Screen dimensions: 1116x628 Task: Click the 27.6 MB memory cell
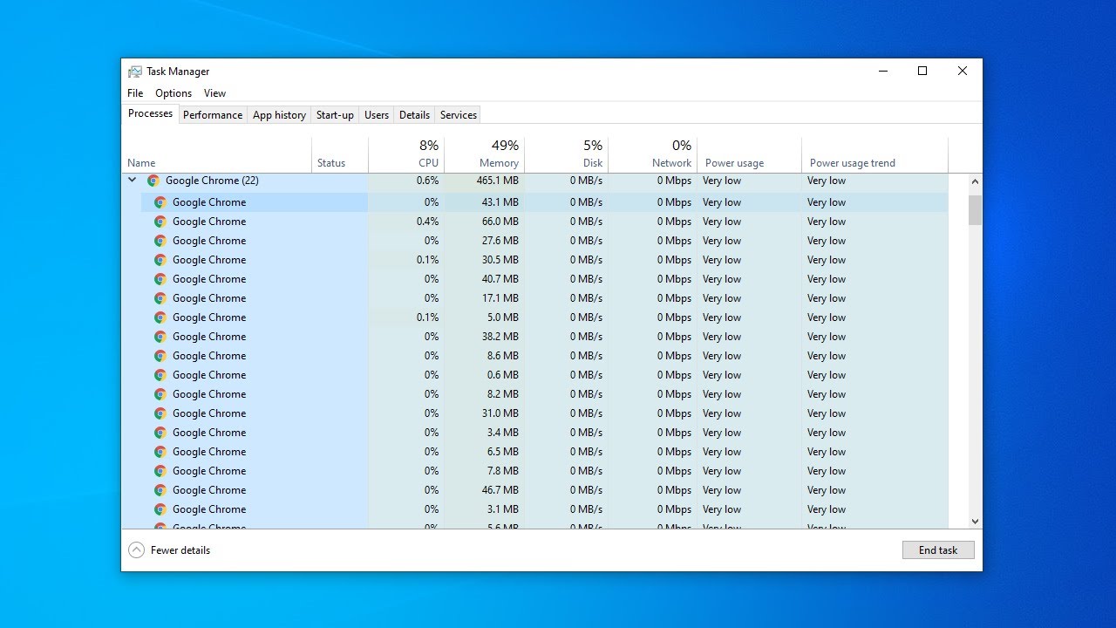click(x=484, y=241)
